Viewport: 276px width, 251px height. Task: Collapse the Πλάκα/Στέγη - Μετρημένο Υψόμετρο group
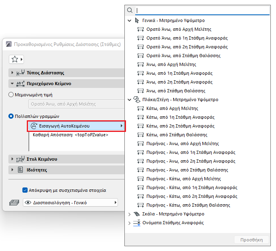point(129,100)
